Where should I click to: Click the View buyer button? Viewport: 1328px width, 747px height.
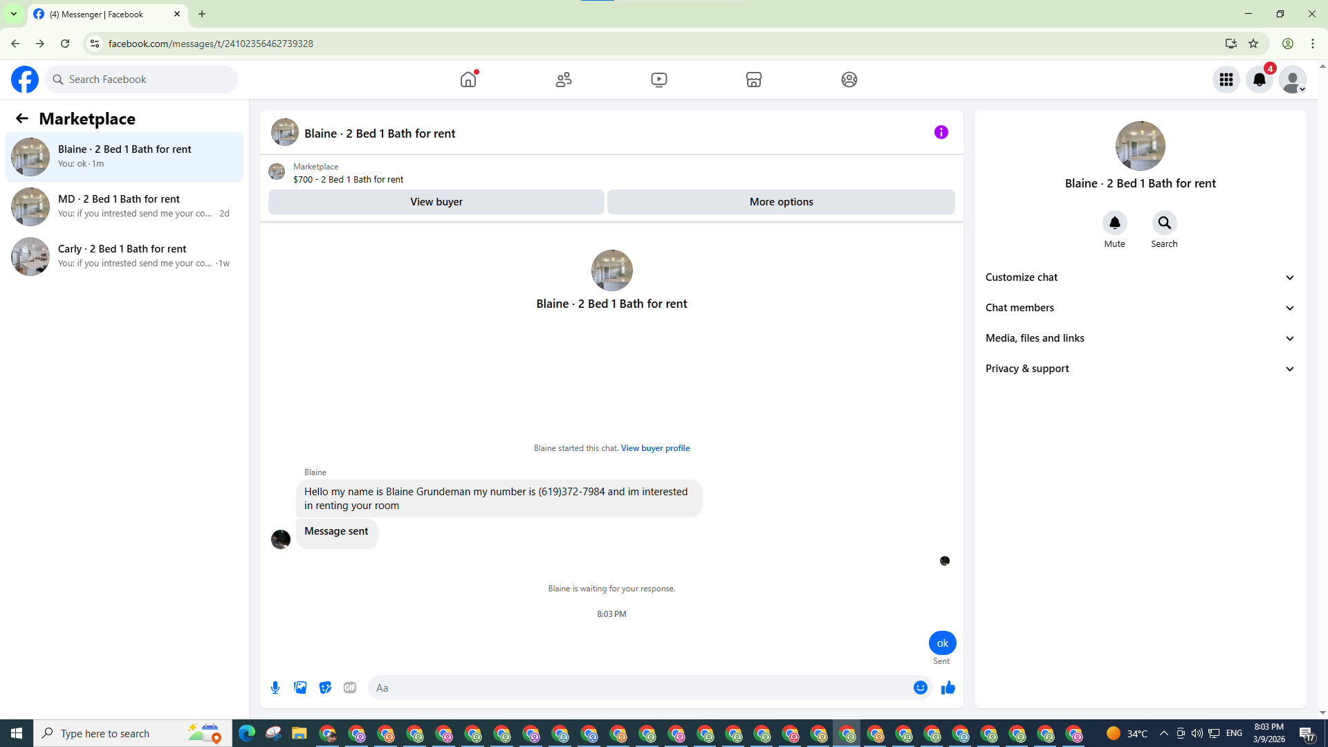436,202
